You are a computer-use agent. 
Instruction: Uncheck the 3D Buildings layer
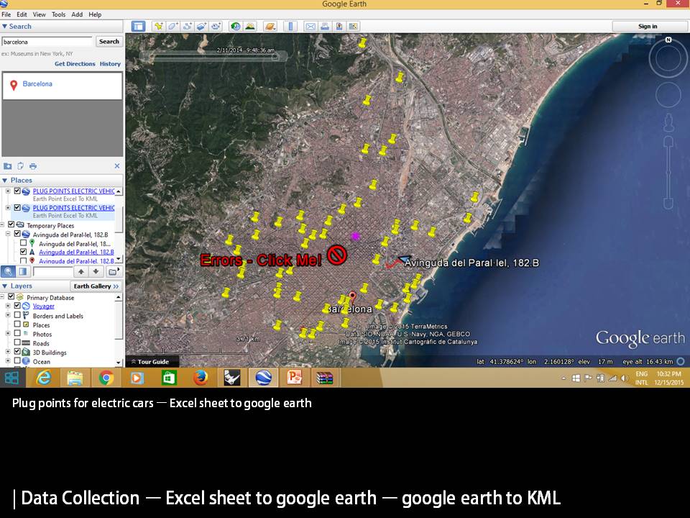point(17,353)
